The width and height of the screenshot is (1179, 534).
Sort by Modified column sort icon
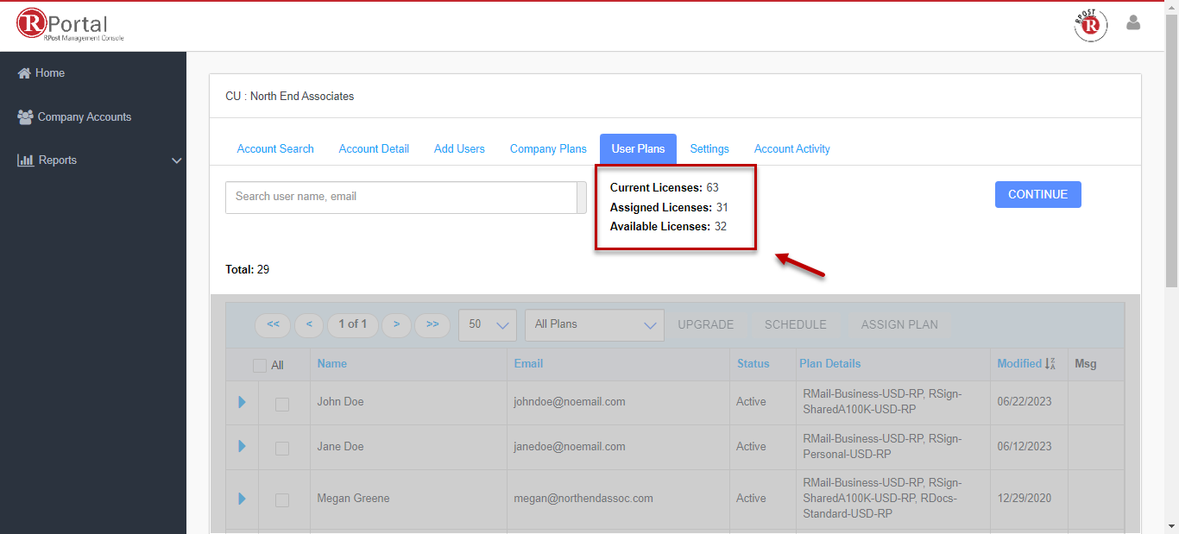click(x=1050, y=364)
